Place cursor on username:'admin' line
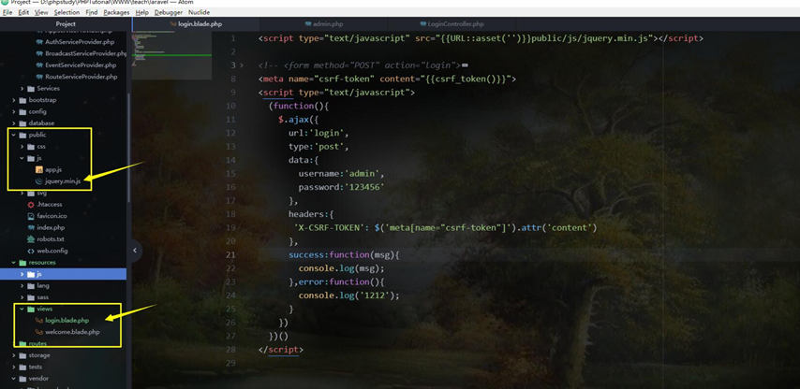Image resolution: width=800 pixels, height=389 pixels. tap(341, 174)
